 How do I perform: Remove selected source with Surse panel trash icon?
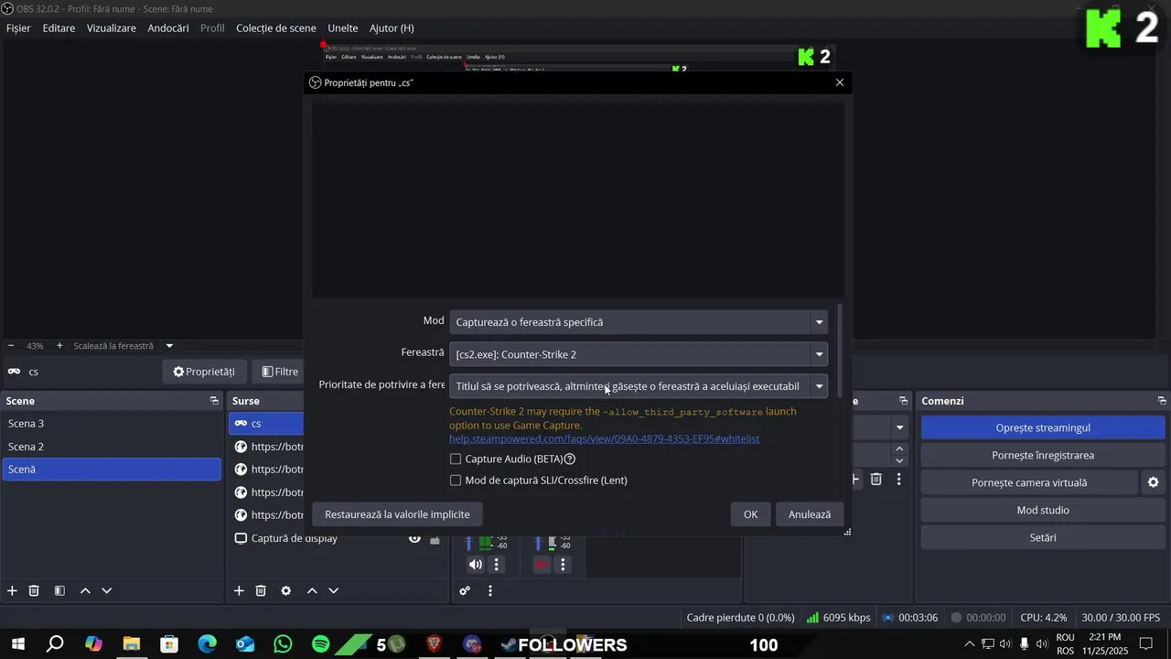261,591
